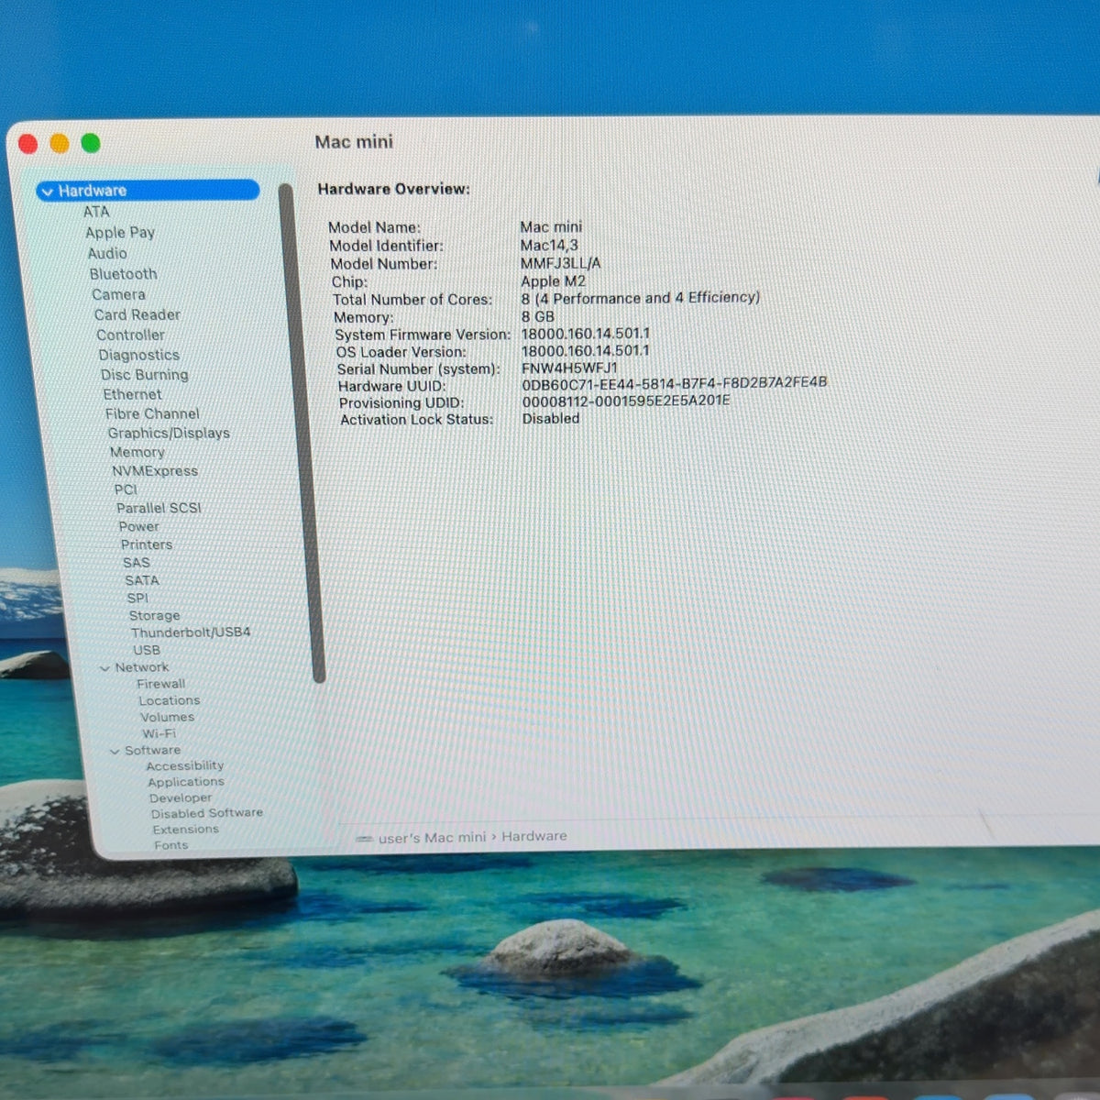Click the OS Loader Version value
This screenshot has width=1100, height=1100.
pyautogui.click(x=585, y=350)
